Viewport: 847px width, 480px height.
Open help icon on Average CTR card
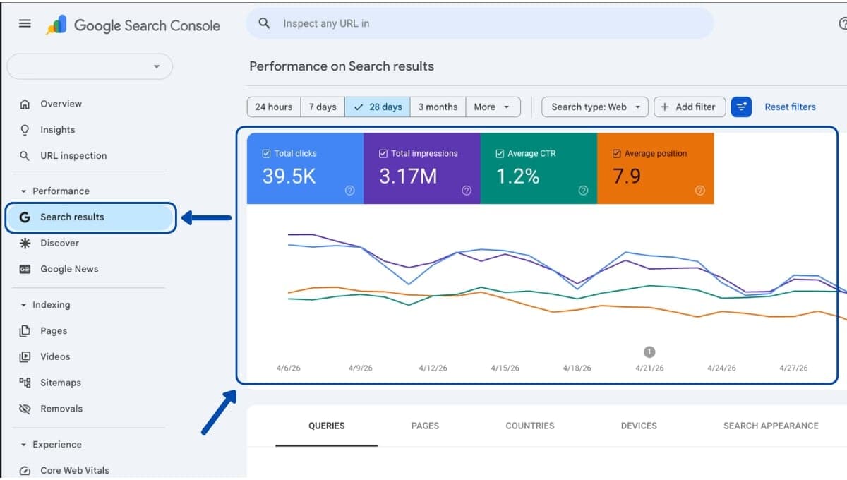[583, 191]
